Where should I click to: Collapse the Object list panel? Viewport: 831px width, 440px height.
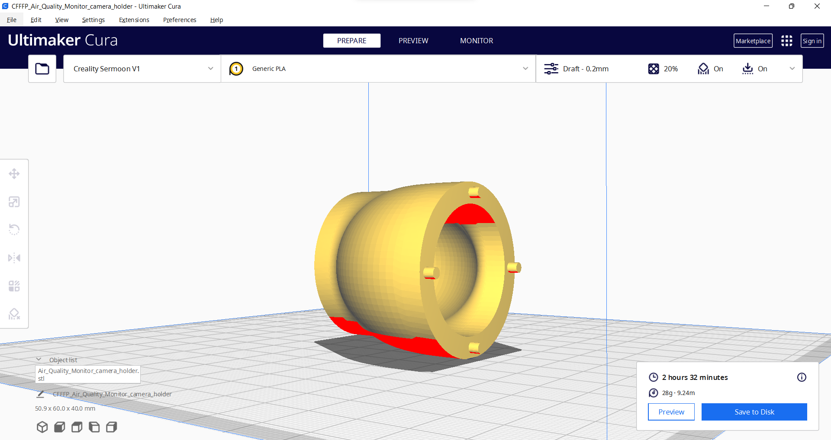39,359
